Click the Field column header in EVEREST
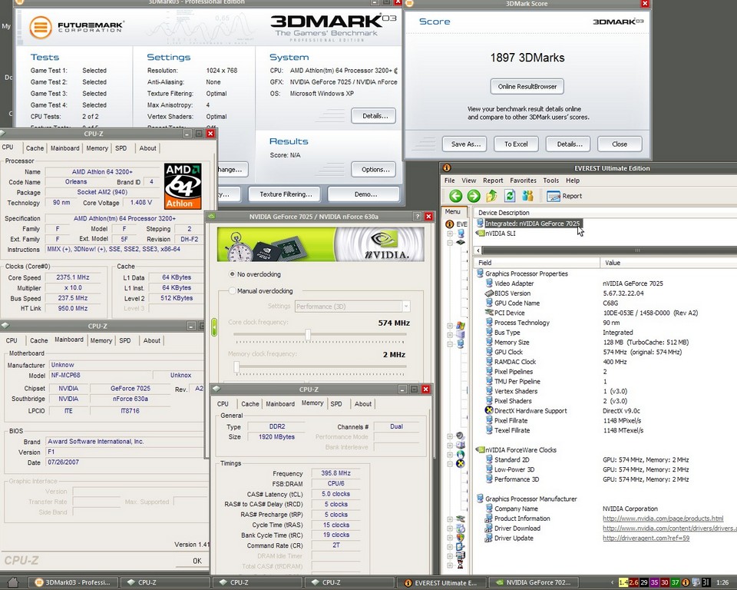 [x=537, y=263]
